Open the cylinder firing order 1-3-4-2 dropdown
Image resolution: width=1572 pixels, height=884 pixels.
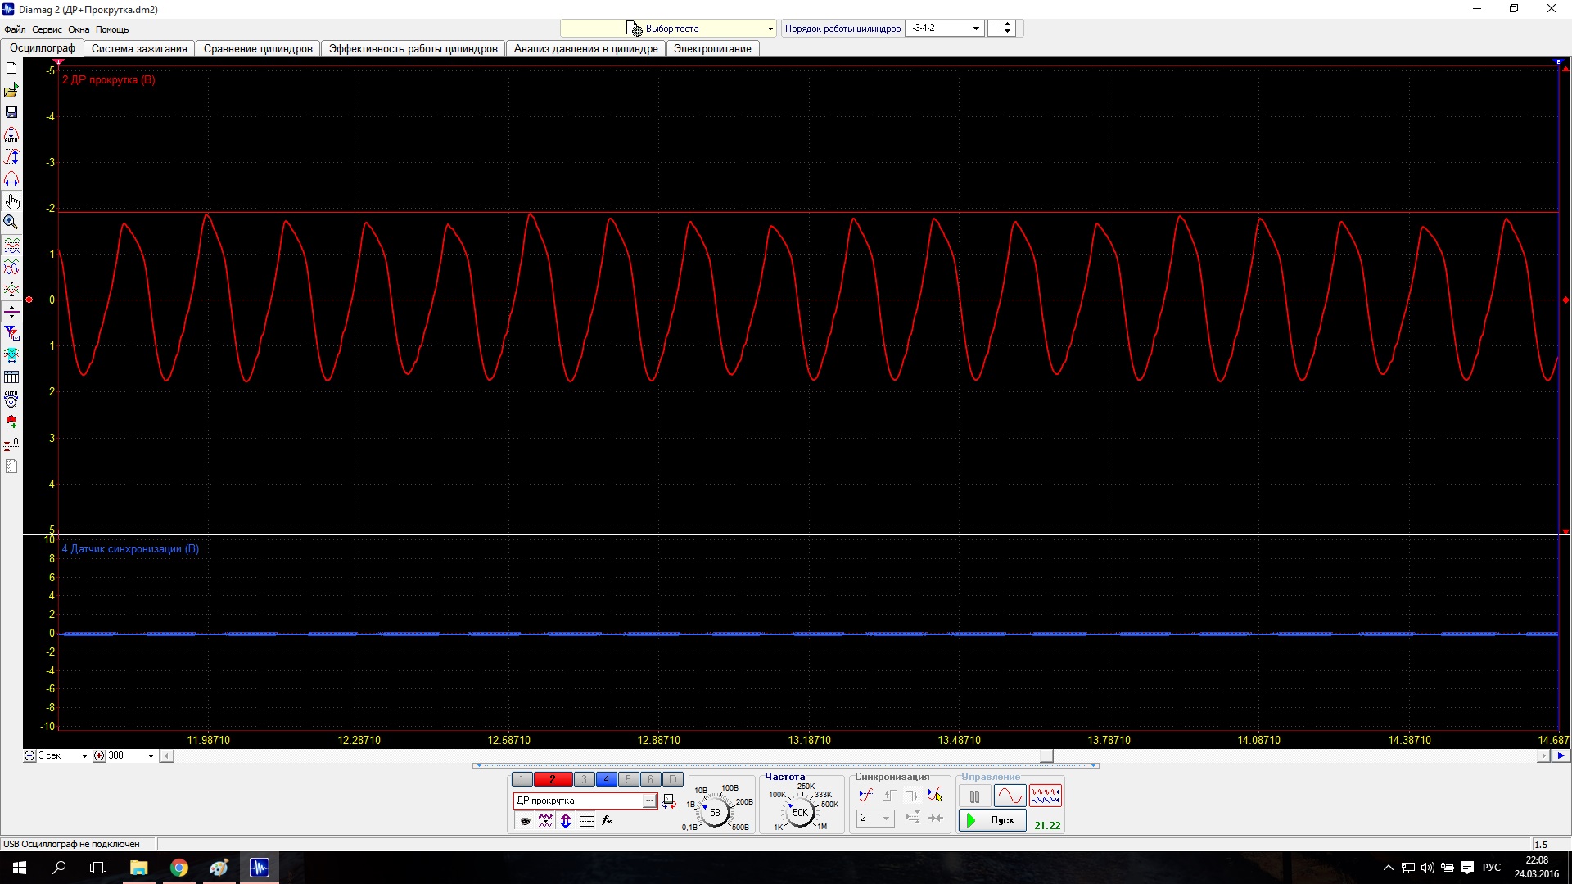point(944,29)
